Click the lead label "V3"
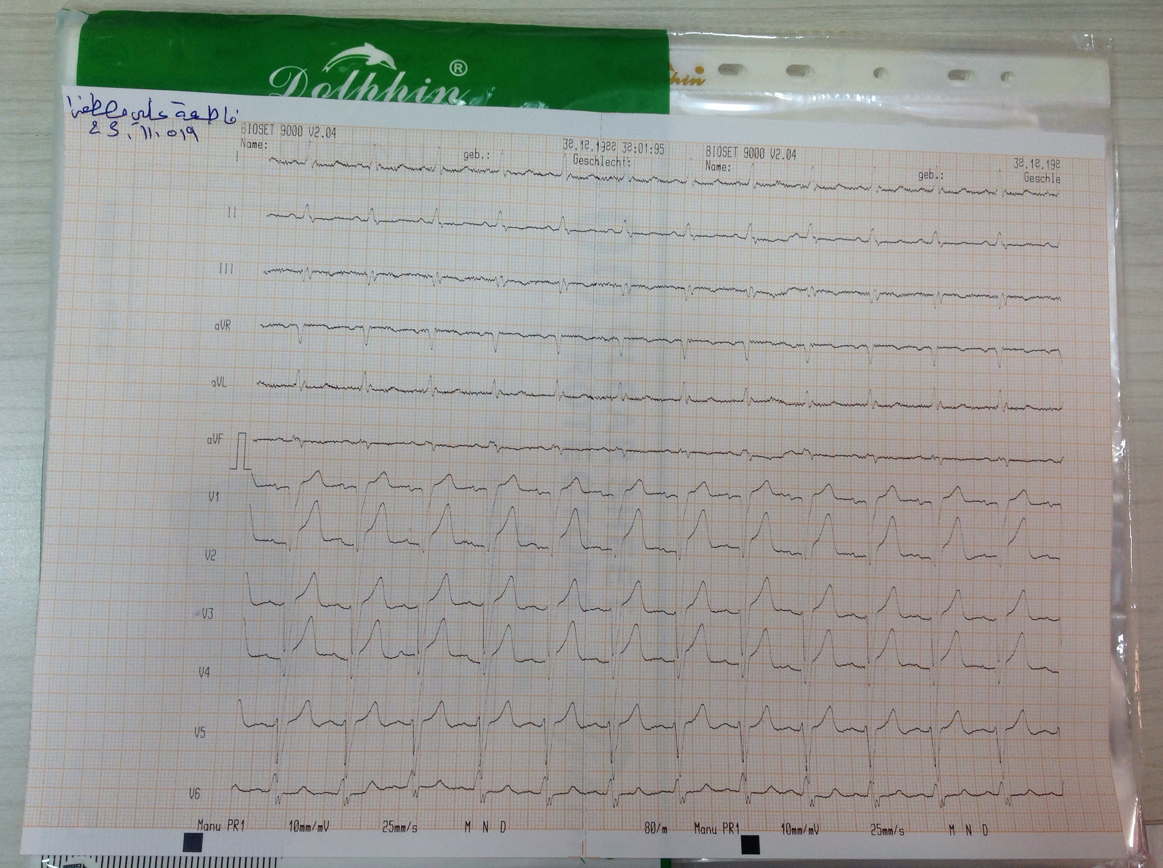 (x=207, y=614)
